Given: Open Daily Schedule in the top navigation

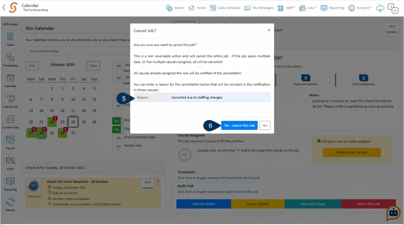Looking at the screenshot, I should click(225, 8).
